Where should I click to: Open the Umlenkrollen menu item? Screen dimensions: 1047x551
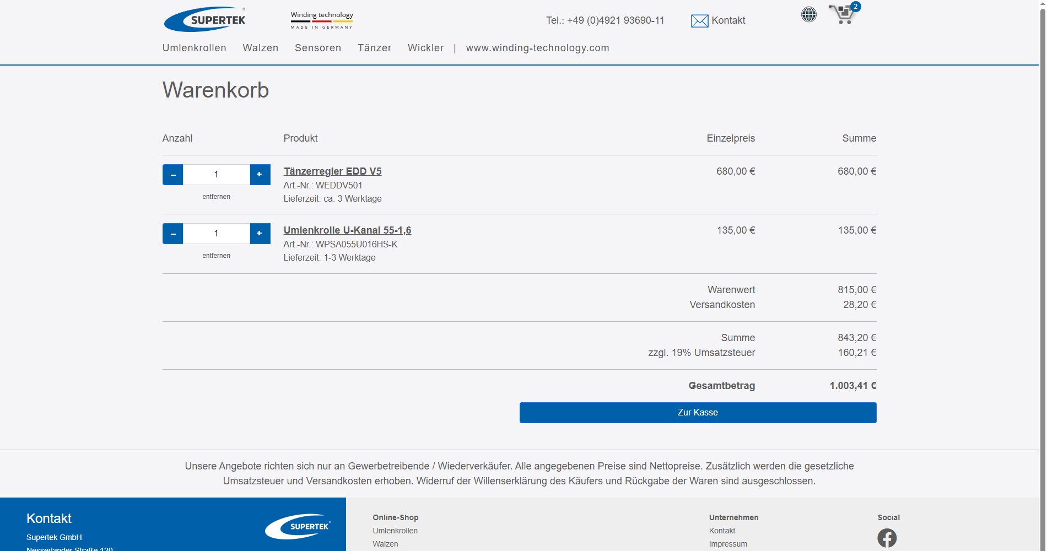(194, 48)
